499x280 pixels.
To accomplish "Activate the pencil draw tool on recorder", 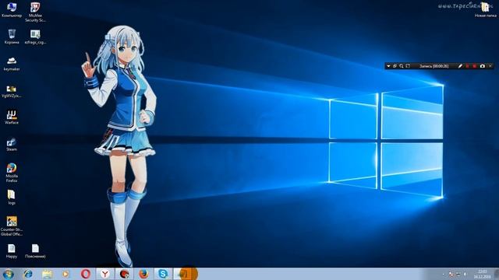I will pos(460,66).
